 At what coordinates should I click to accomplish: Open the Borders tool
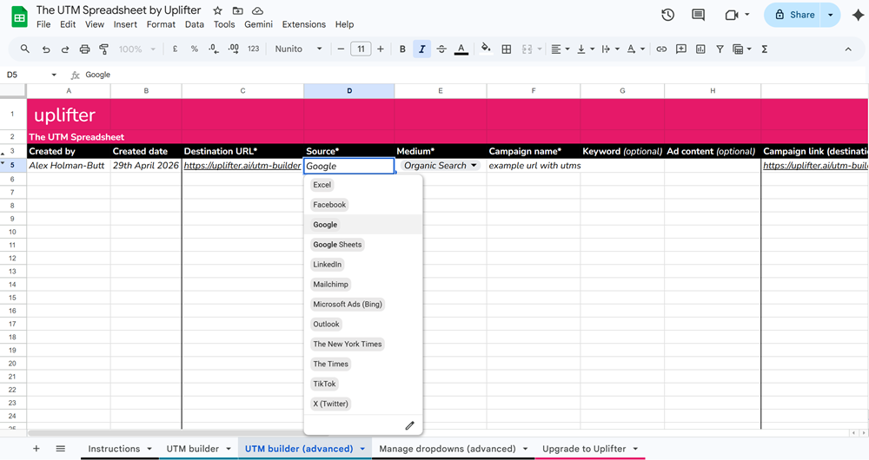coord(506,49)
